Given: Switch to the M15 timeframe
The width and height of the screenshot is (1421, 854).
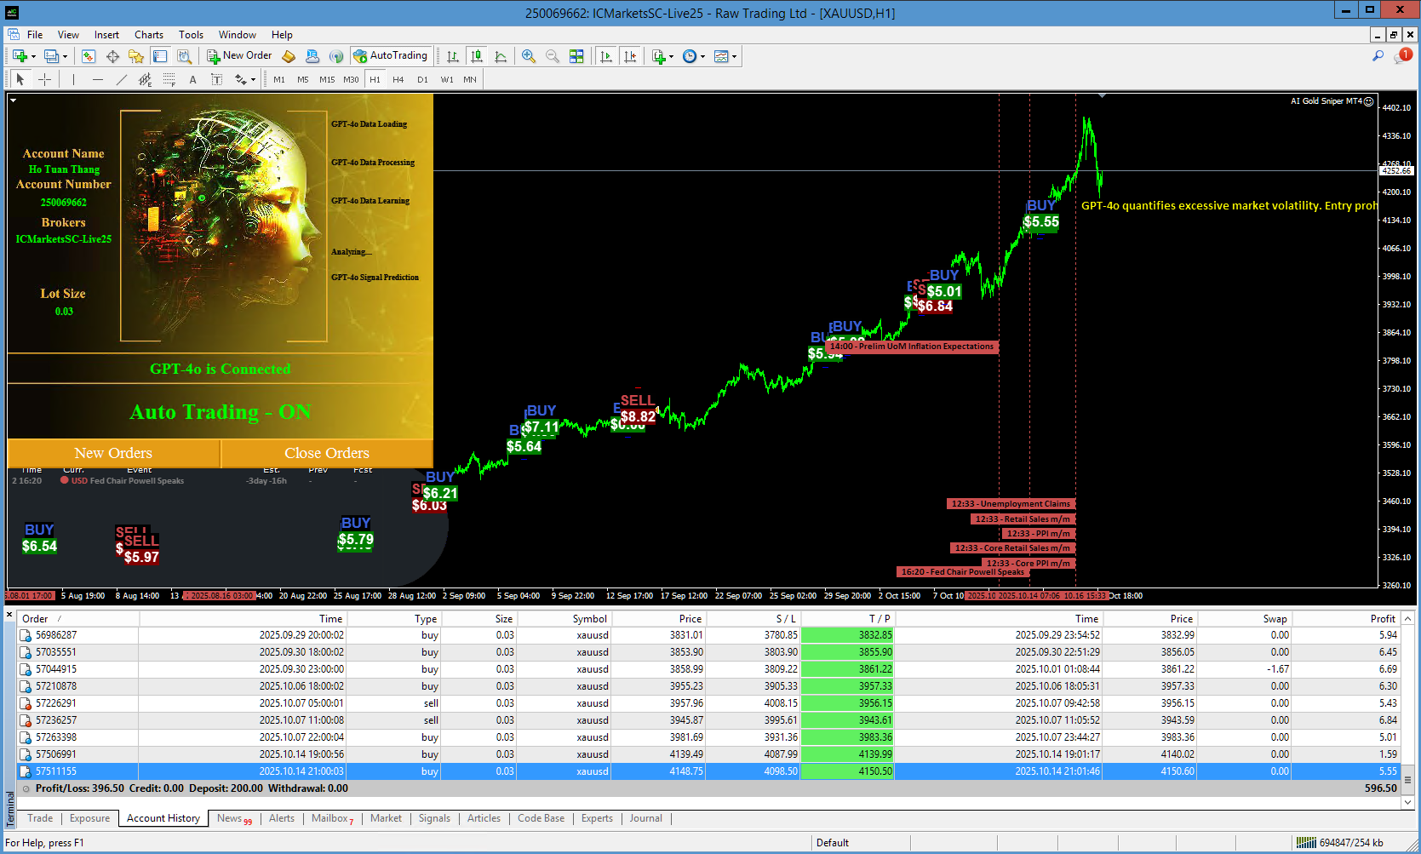Looking at the screenshot, I should click(x=327, y=79).
